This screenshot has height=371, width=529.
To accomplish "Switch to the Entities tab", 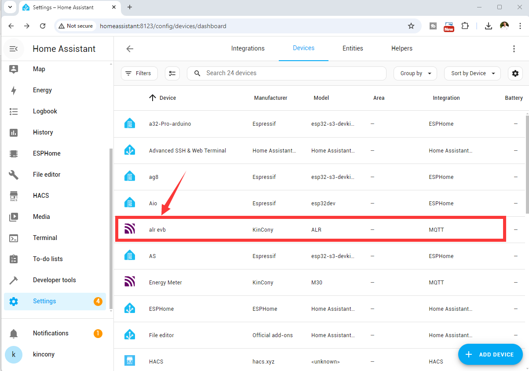I will [x=353, y=48].
